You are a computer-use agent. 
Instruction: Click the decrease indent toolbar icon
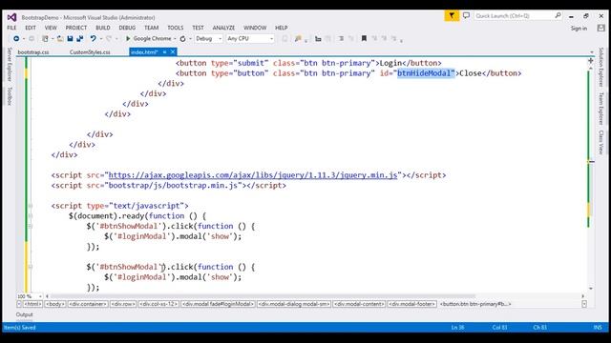[x=341, y=38]
